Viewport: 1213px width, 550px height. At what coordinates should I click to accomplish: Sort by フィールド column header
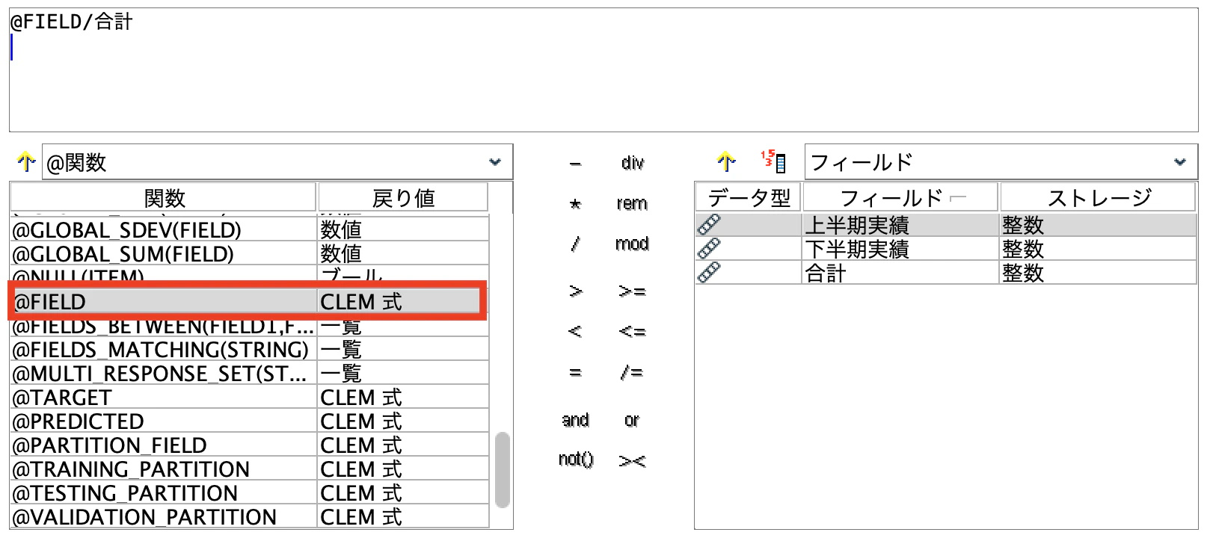tap(900, 197)
